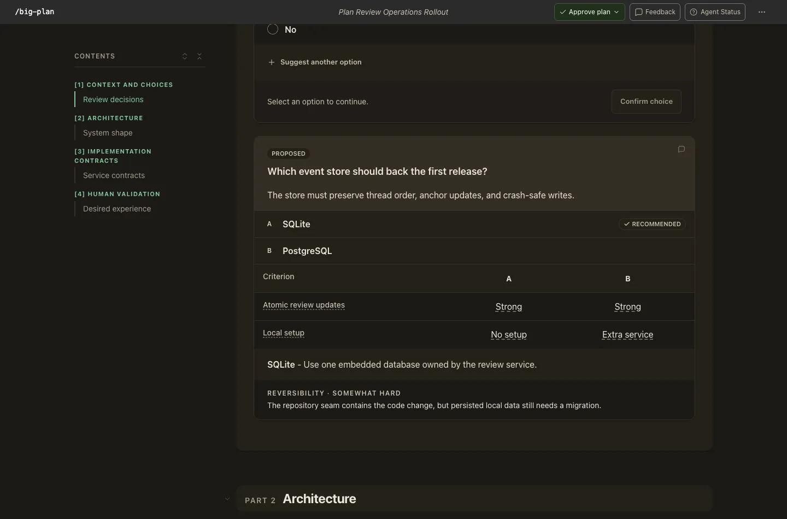The width and height of the screenshot is (787, 519).
Task: Navigate to Desired experience in contents
Action: [117, 209]
